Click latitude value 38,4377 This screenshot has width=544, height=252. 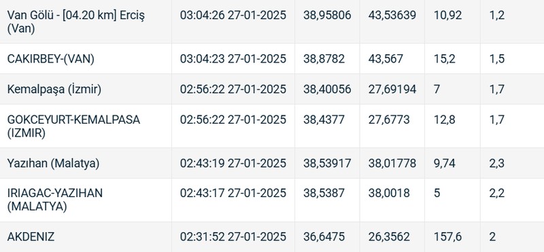pyautogui.click(x=324, y=120)
